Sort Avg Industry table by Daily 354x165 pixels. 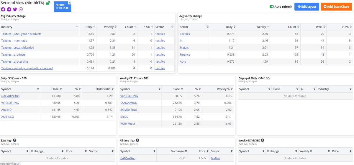pos(88,27)
